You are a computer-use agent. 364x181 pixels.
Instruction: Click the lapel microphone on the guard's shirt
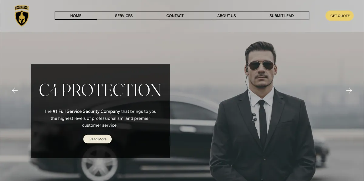click(254, 116)
